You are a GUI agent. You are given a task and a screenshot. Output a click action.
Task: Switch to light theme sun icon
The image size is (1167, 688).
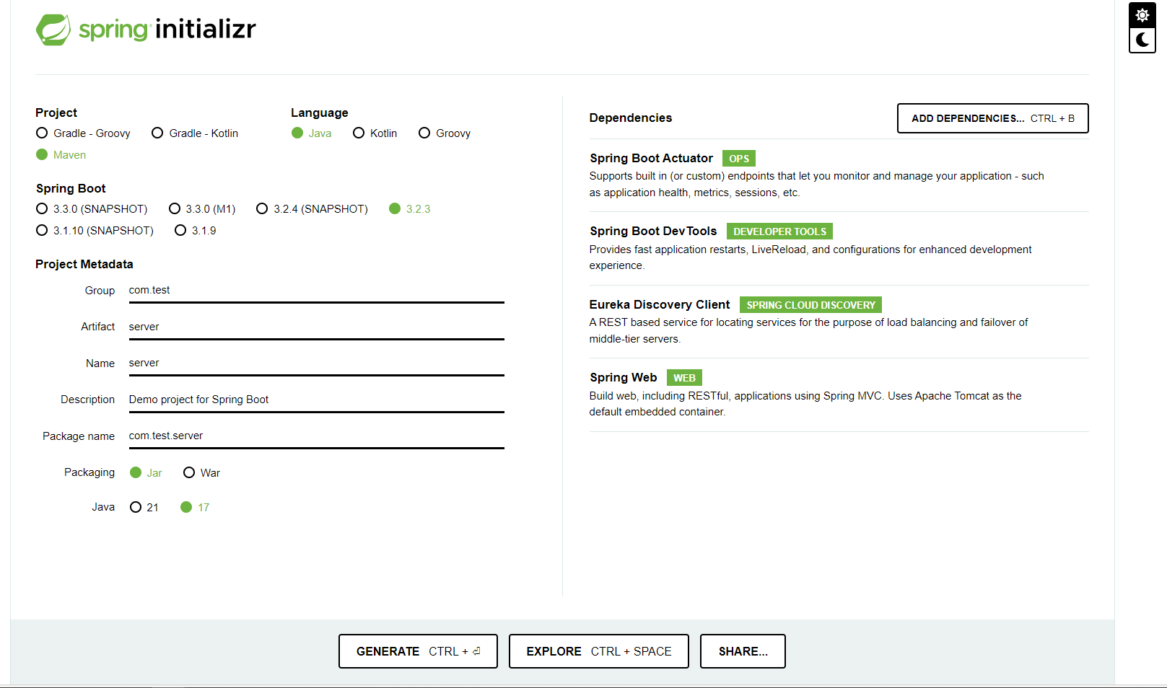[x=1142, y=15]
